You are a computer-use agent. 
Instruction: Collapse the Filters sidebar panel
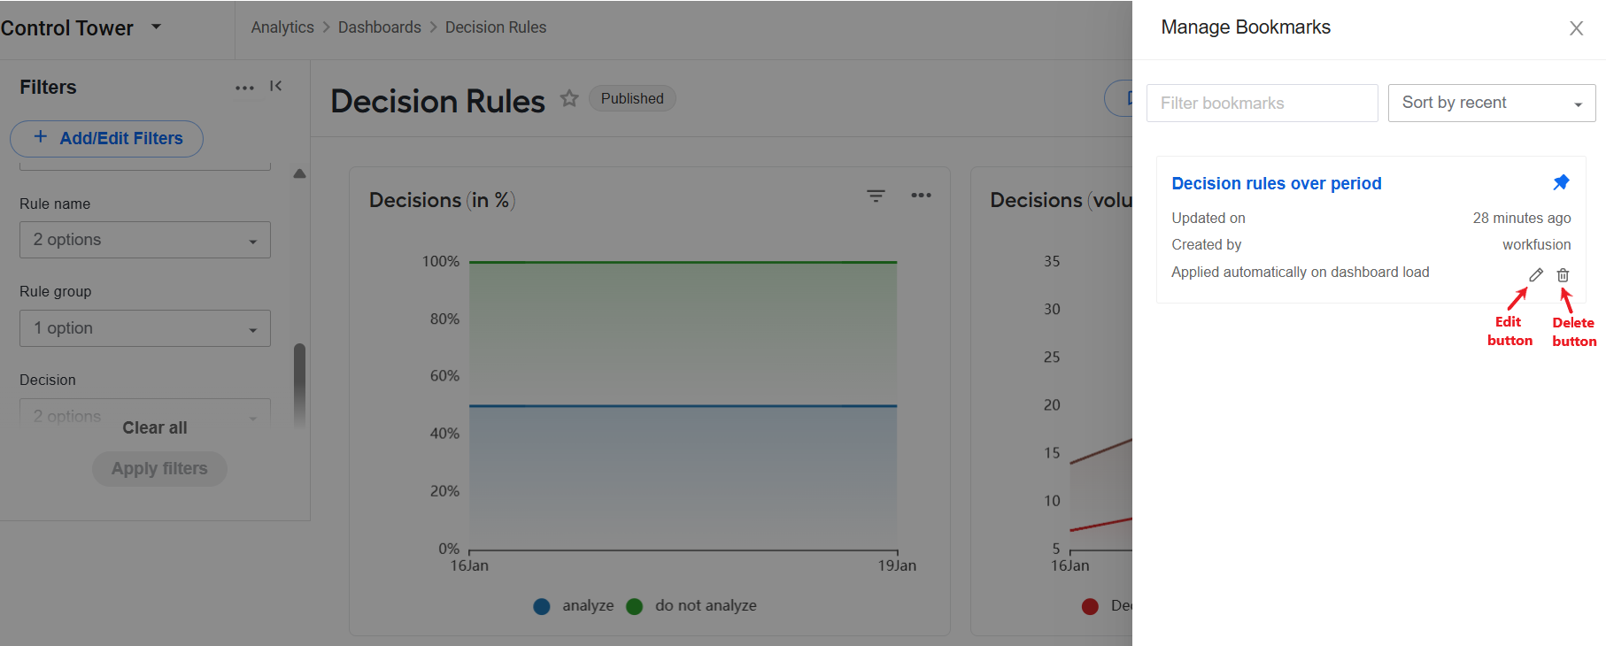tap(276, 86)
